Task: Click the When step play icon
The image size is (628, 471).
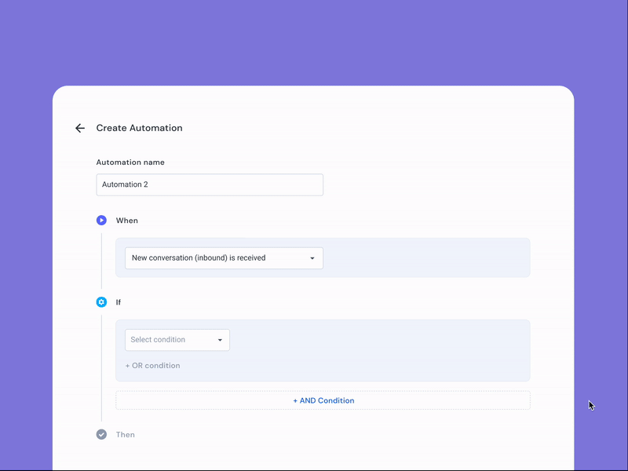Action: [101, 221]
